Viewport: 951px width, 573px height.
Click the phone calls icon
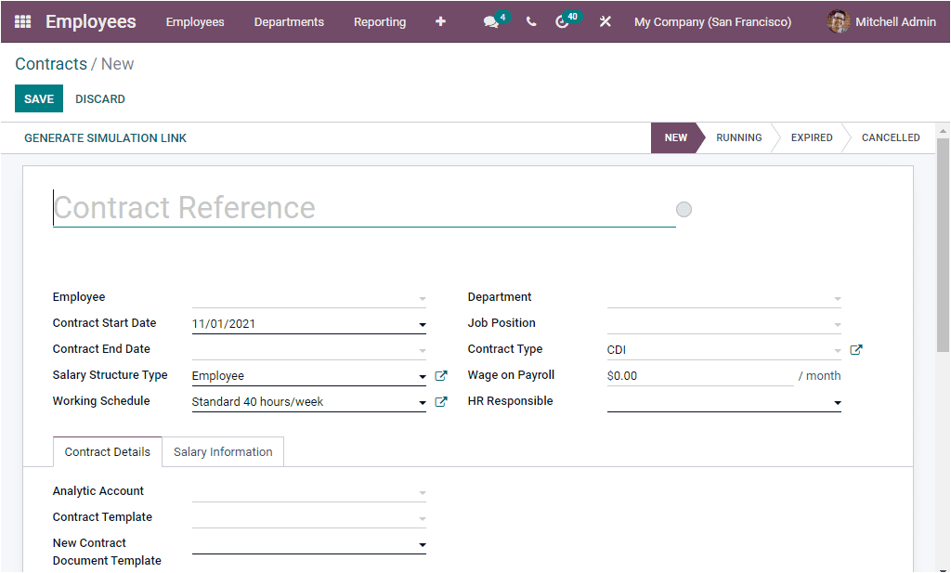(530, 21)
